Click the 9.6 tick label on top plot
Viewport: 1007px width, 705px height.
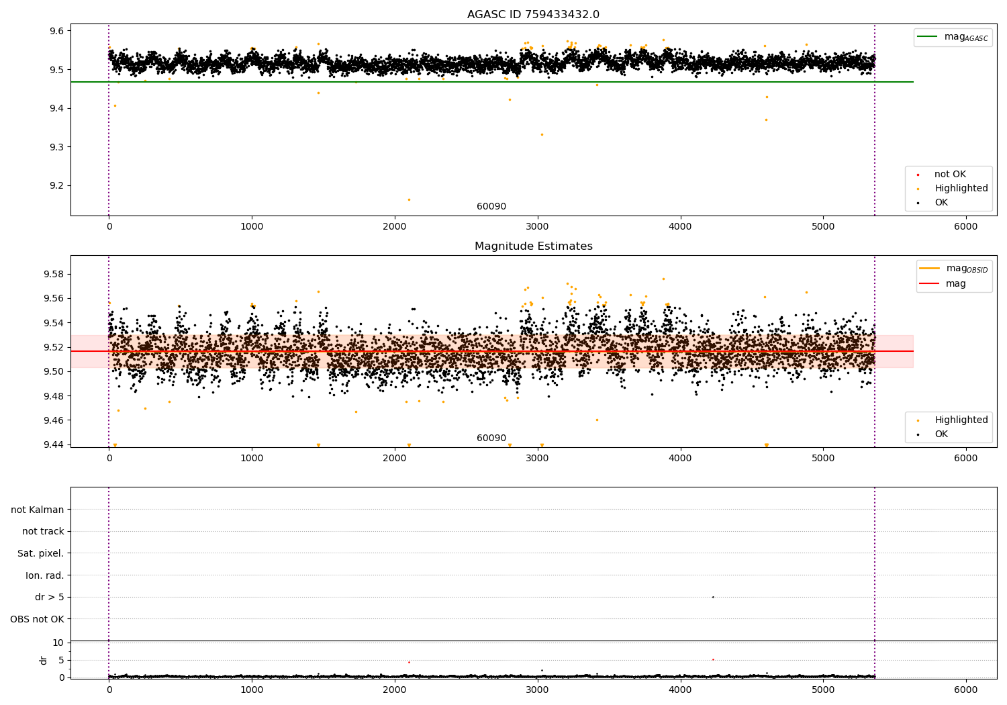pos(56,31)
